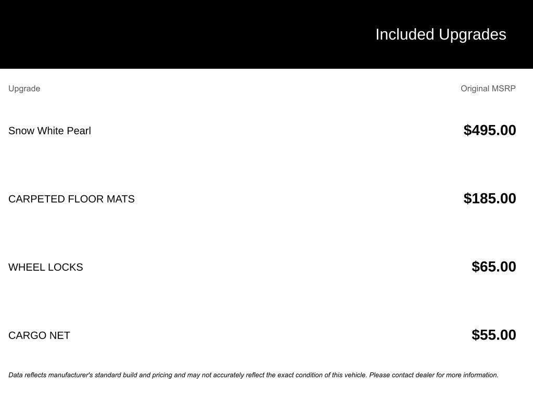
Task: Click the $185.00 price
Action: 489,198
